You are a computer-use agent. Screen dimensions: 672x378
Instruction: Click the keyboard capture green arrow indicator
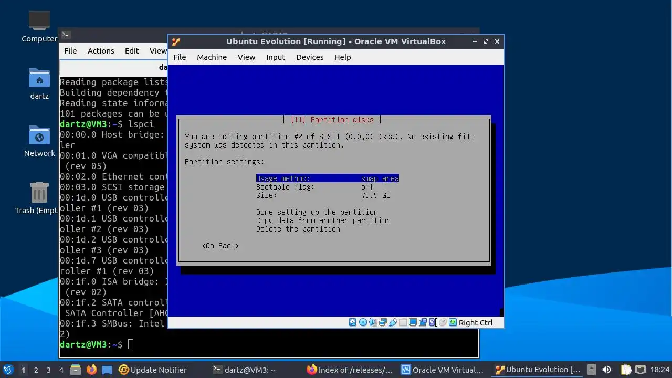[453, 322]
